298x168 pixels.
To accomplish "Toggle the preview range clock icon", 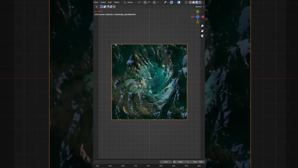I will [174, 162].
